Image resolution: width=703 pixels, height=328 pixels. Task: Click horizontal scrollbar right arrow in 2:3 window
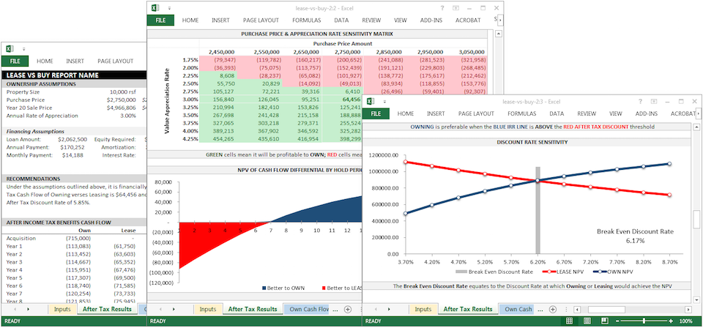[x=688, y=309]
